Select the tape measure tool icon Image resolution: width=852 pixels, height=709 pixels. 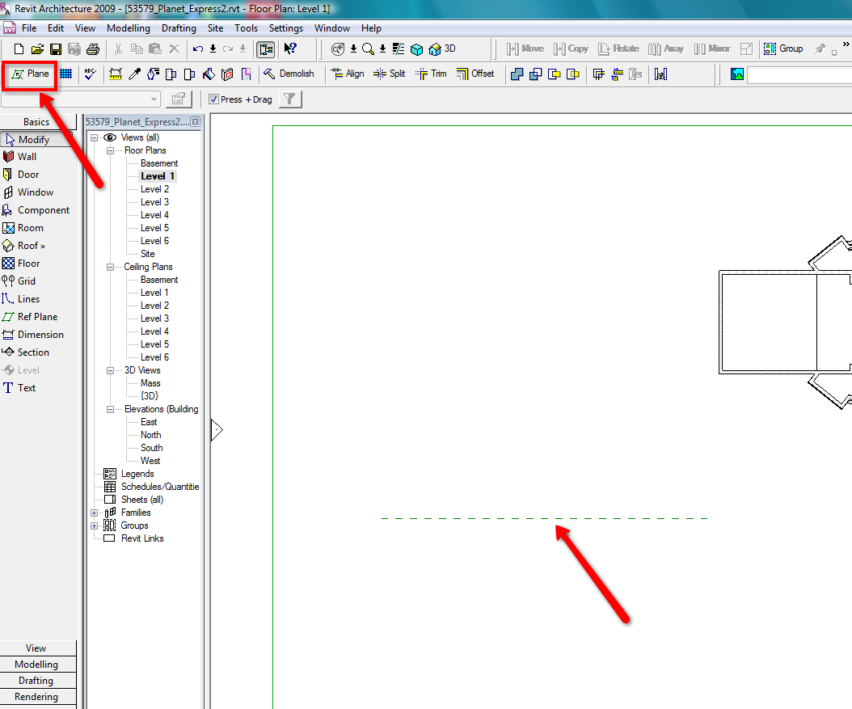coord(116,74)
